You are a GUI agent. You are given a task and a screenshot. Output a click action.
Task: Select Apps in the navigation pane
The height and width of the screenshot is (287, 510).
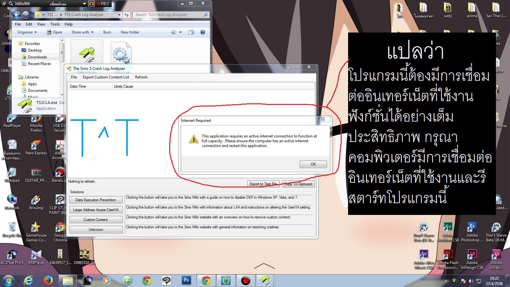click(32, 84)
